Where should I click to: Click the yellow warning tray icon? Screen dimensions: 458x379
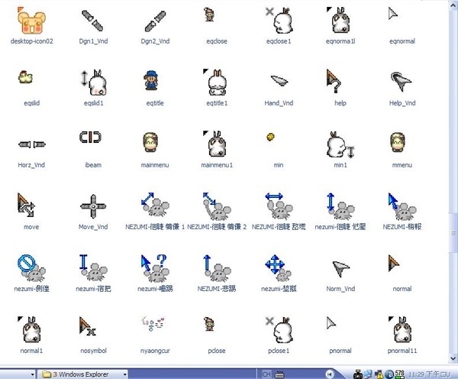[x=379, y=374]
